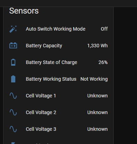Click the car battery icon beside Battery Capacity
The image size is (137, 144).
tap(13, 46)
